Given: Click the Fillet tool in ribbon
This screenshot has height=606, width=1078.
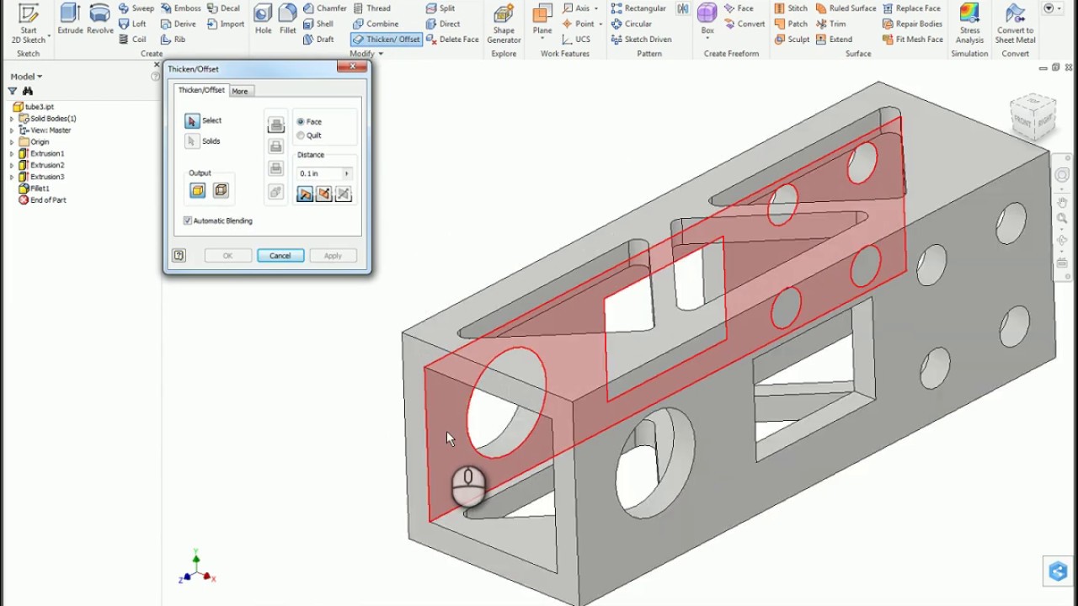Looking at the screenshot, I should pyautogui.click(x=288, y=20).
